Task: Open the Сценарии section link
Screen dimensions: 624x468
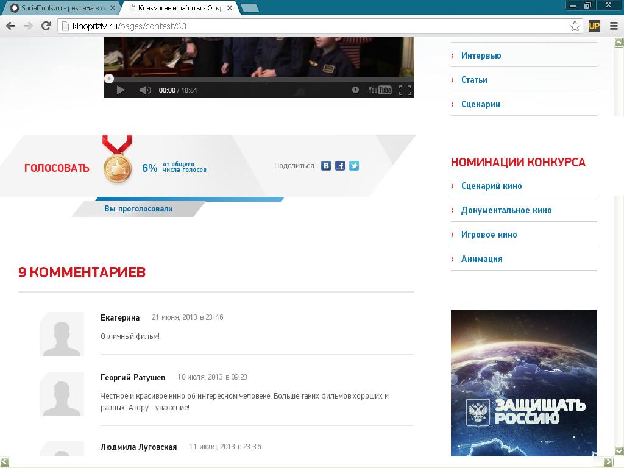Action: (480, 104)
